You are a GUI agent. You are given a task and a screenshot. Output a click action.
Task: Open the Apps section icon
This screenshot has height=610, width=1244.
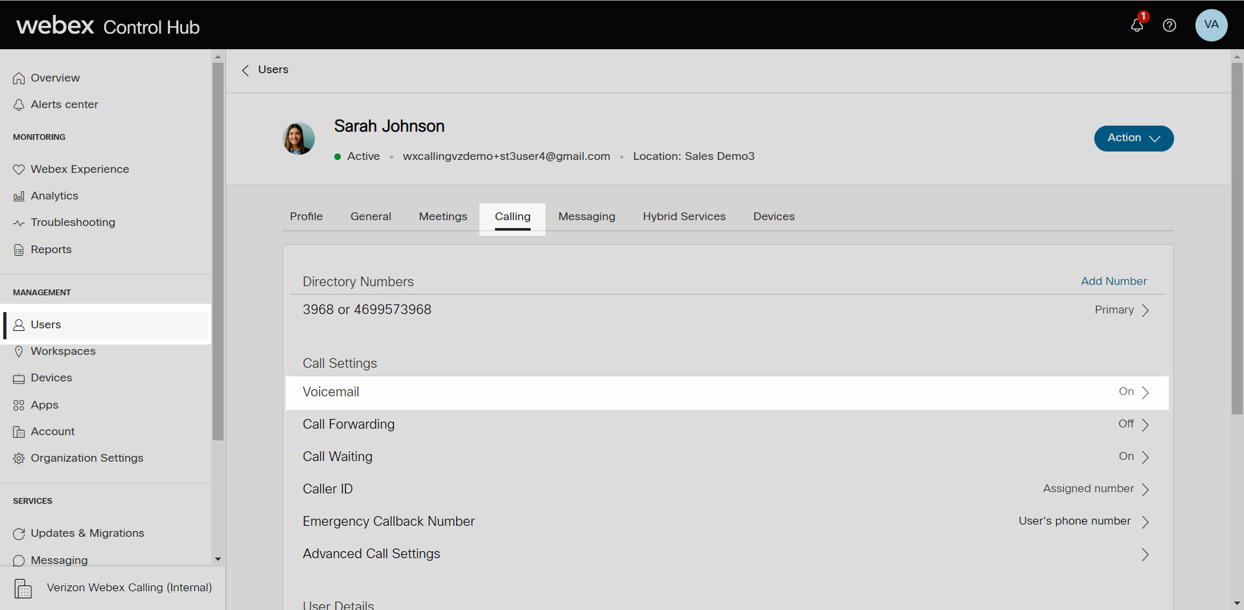click(x=19, y=405)
